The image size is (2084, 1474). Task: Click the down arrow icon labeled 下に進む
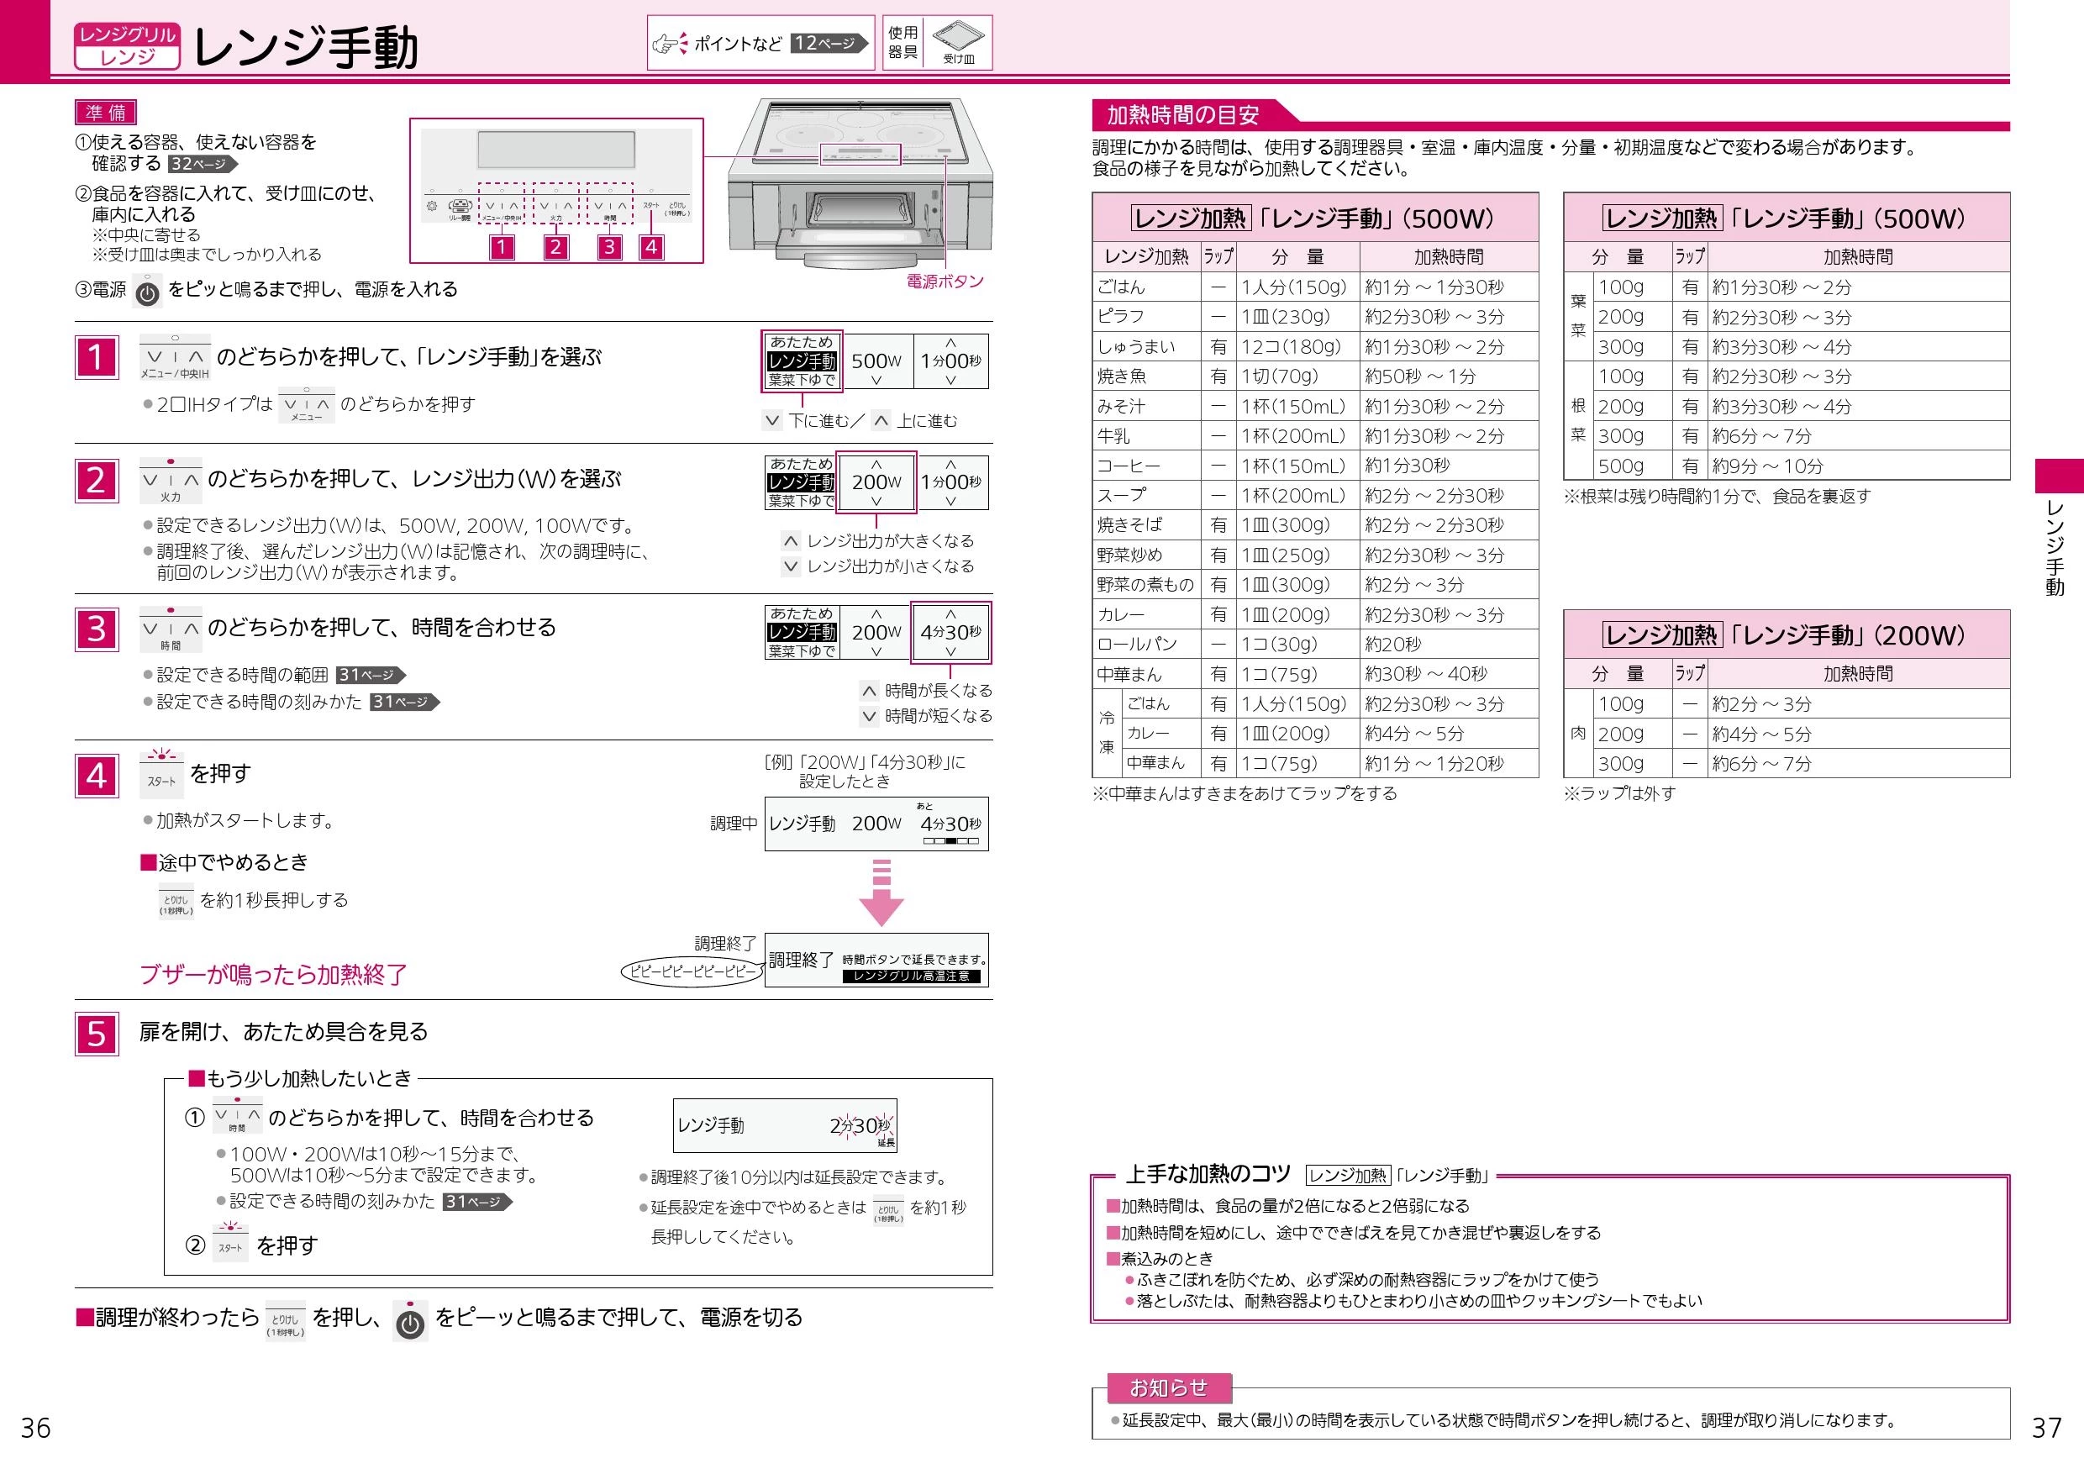pyautogui.click(x=772, y=420)
